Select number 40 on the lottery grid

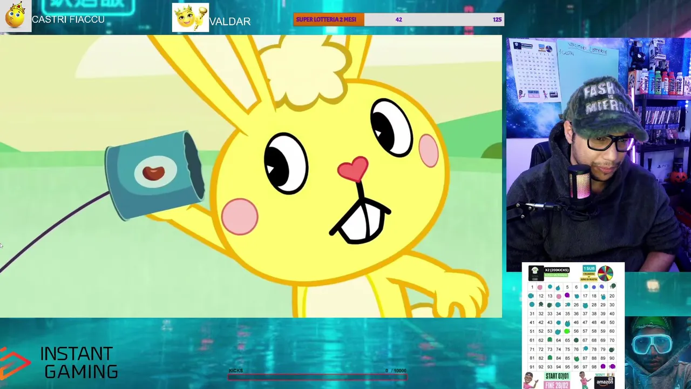[x=612, y=314]
